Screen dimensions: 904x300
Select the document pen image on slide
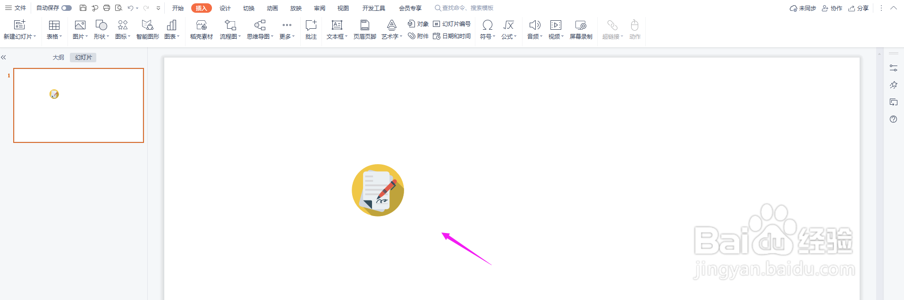tap(378, 190)
